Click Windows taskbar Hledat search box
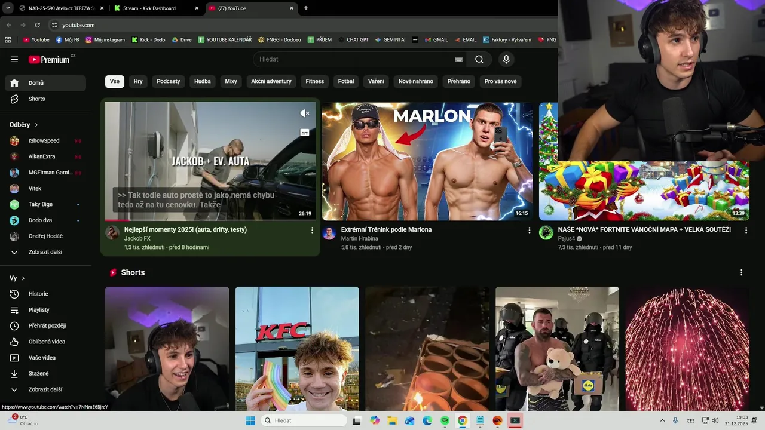Screen dimensions: 765x430 [x=304, y=420]
